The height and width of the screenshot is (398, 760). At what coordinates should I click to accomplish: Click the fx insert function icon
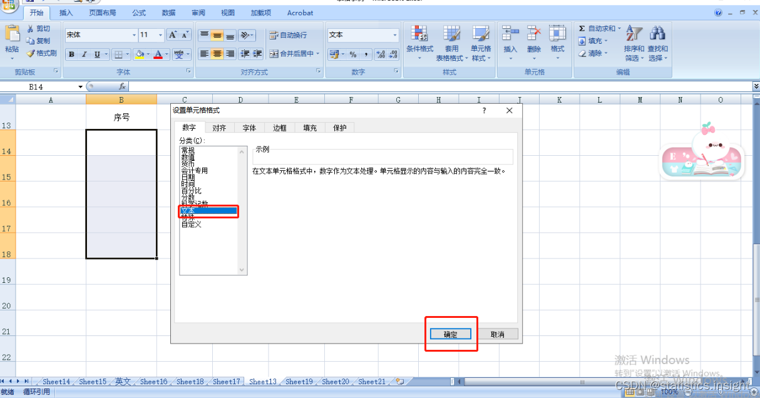click(x=122, y=87)
